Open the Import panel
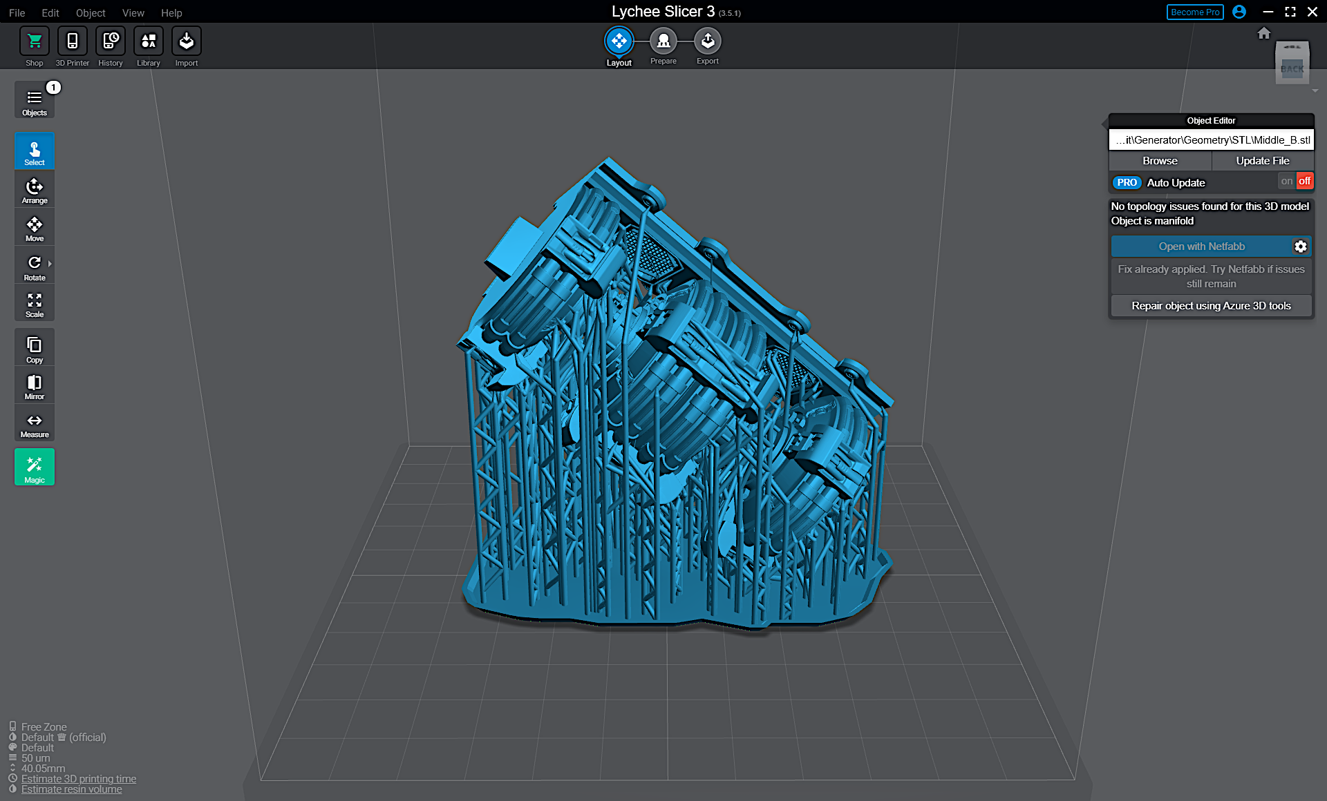Image resolution: width=1327 pixels, height=801 pixels. click(x=186, y=45)
